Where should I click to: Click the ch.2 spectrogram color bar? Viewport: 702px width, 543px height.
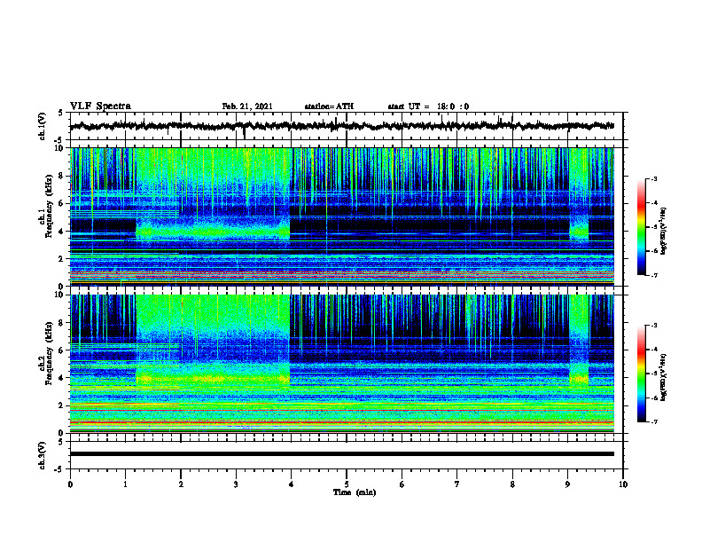coord(642,374)
